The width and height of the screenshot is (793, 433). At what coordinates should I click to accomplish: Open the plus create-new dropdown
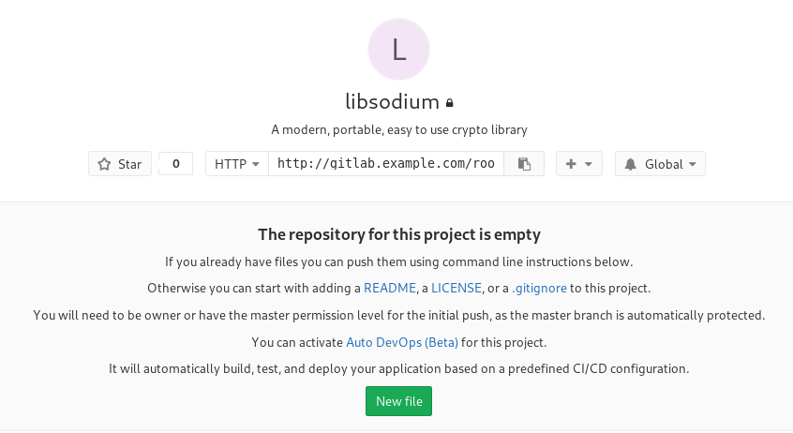578,164
